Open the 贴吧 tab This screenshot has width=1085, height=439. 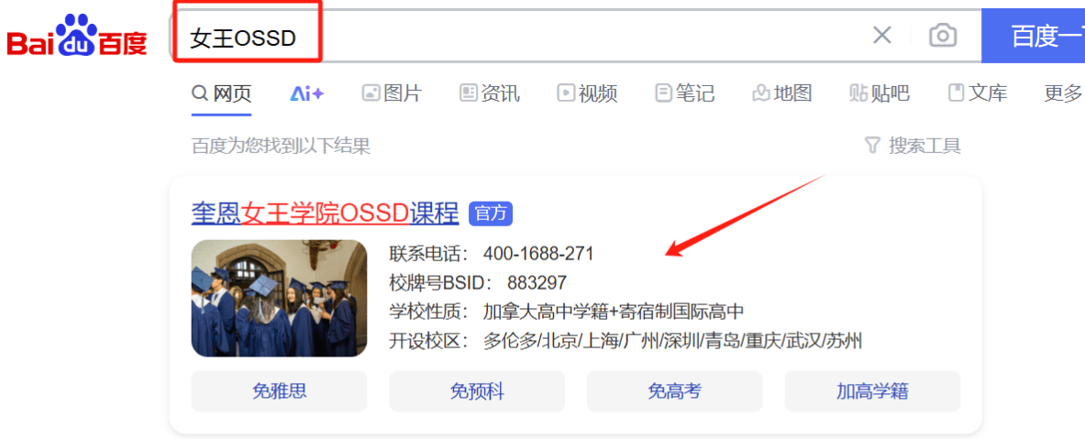tap(880, 93)
